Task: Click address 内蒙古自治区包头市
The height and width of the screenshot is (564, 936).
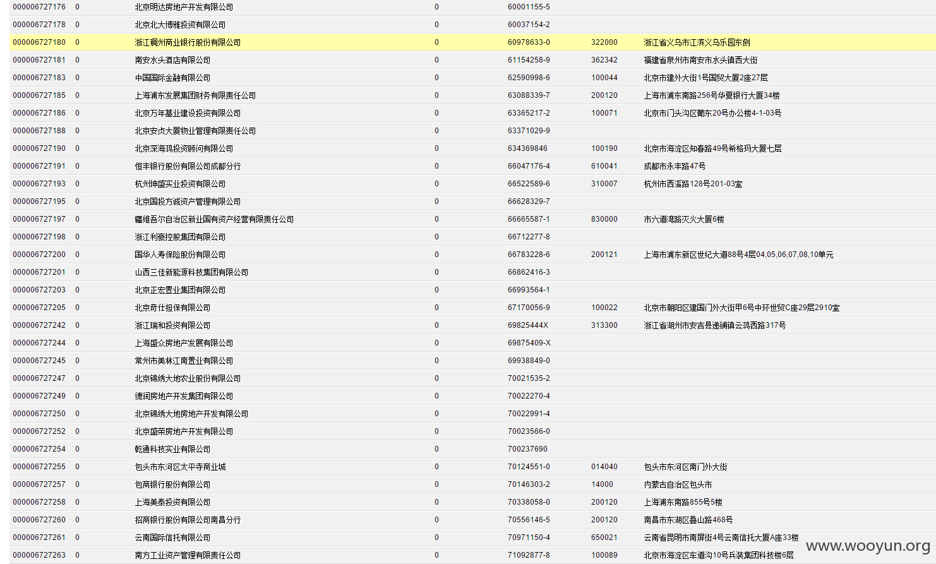Action: pyautogui.click(x=678, y=484)
